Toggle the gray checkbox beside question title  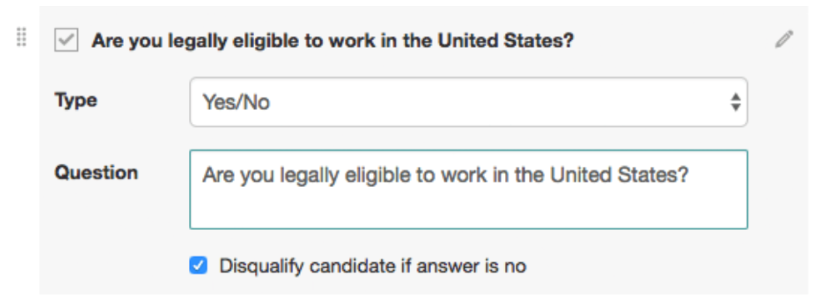66,41
